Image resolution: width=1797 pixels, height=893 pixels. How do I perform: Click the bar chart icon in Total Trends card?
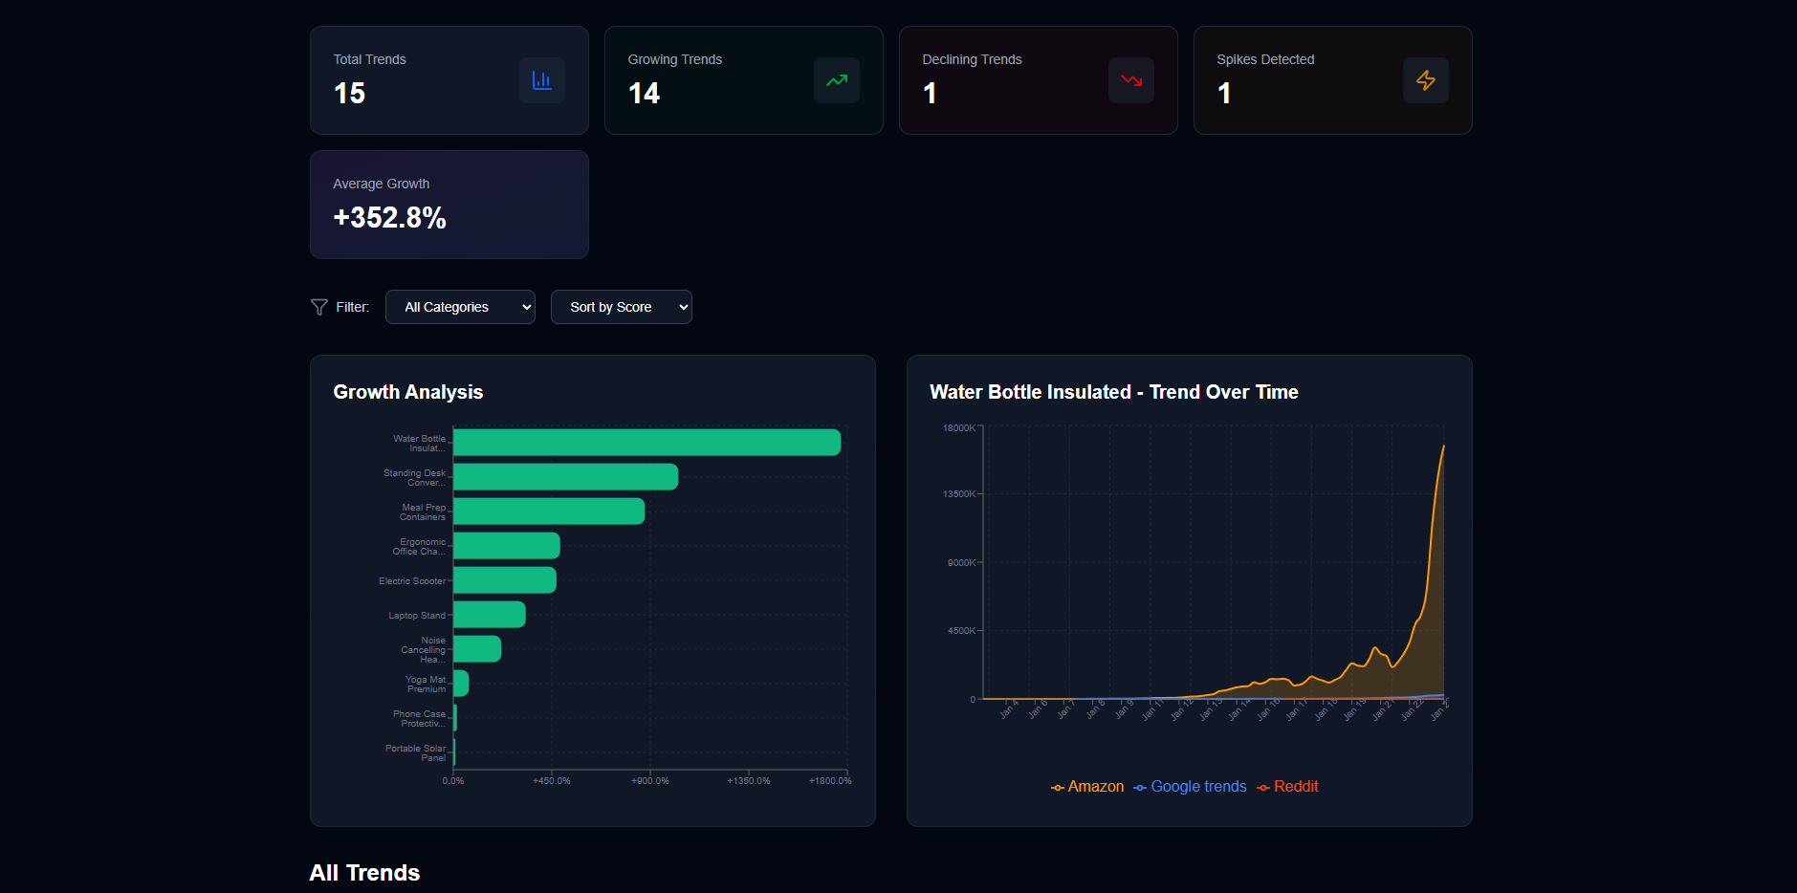coord(542,80)
